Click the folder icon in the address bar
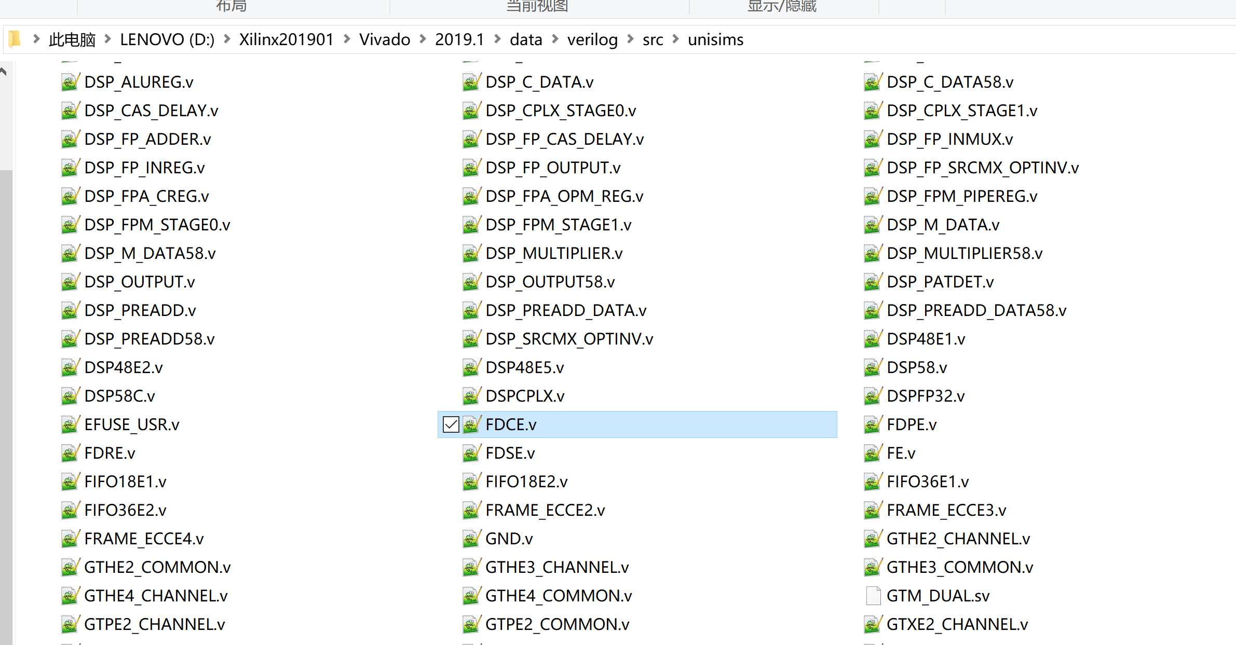Viewport: 1236px width, 645px height. [15, 39]
